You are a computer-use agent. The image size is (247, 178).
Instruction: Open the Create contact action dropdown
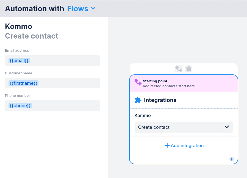pos(184,127)
